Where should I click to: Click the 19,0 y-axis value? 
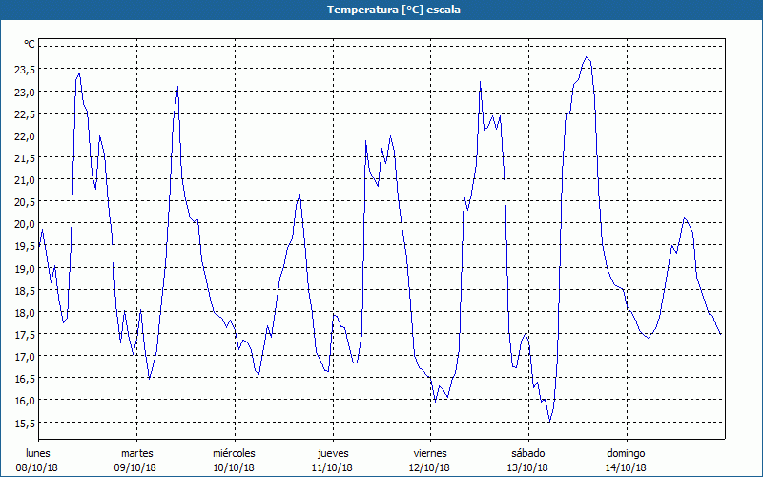pos(25,268)
